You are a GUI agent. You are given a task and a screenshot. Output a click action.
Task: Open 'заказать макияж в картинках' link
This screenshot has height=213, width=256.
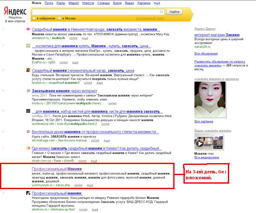(216, 79)
